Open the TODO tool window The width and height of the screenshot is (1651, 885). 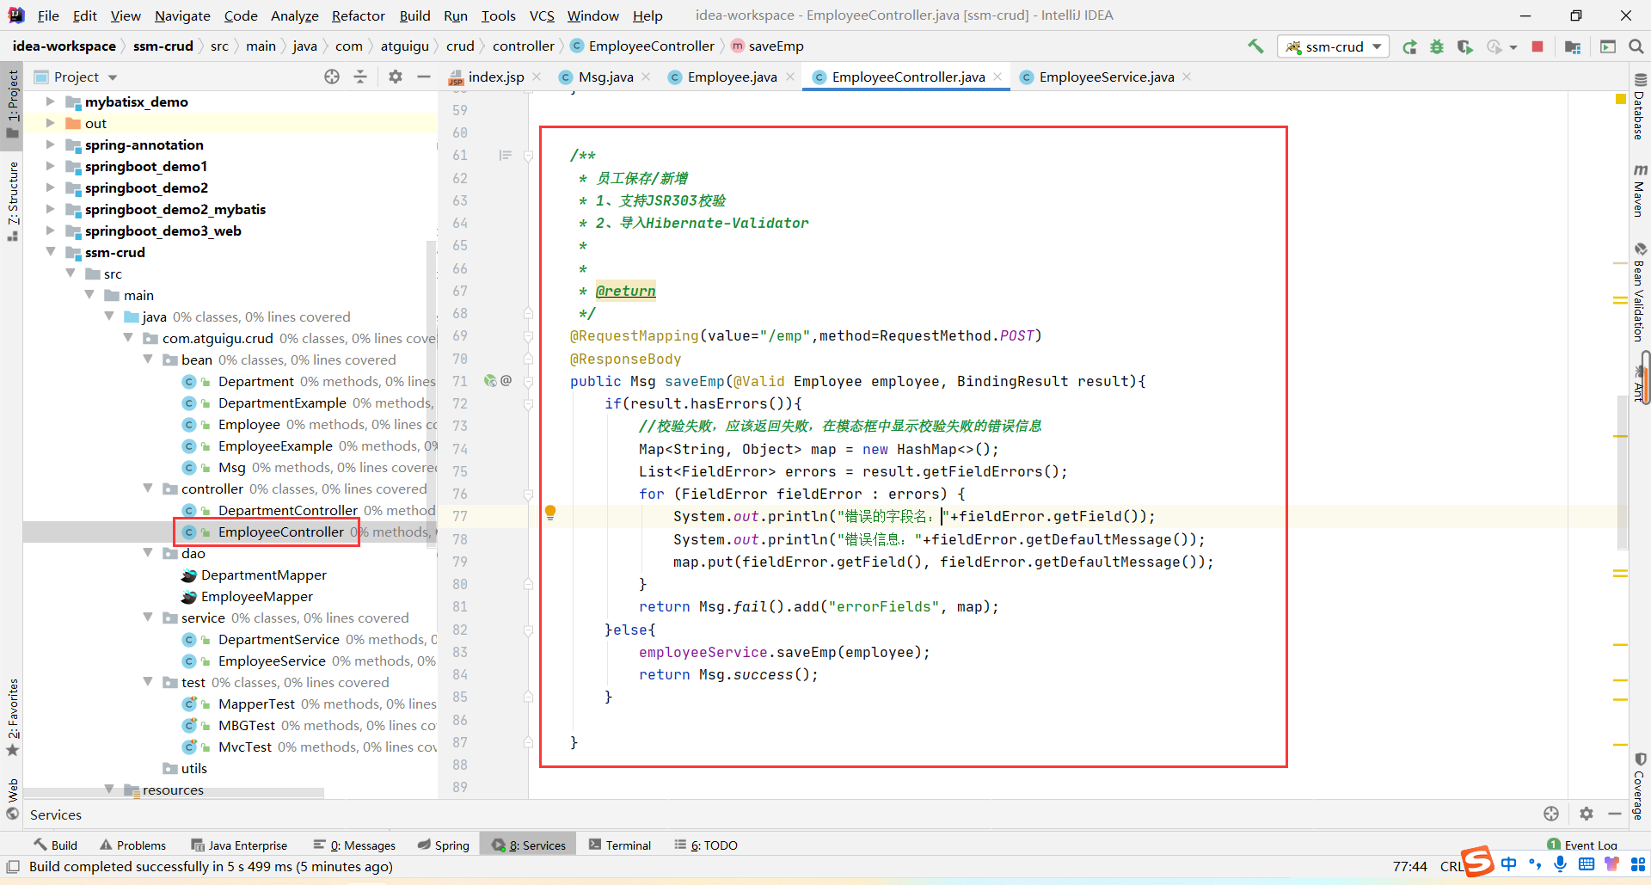click(x=706, y=845)
